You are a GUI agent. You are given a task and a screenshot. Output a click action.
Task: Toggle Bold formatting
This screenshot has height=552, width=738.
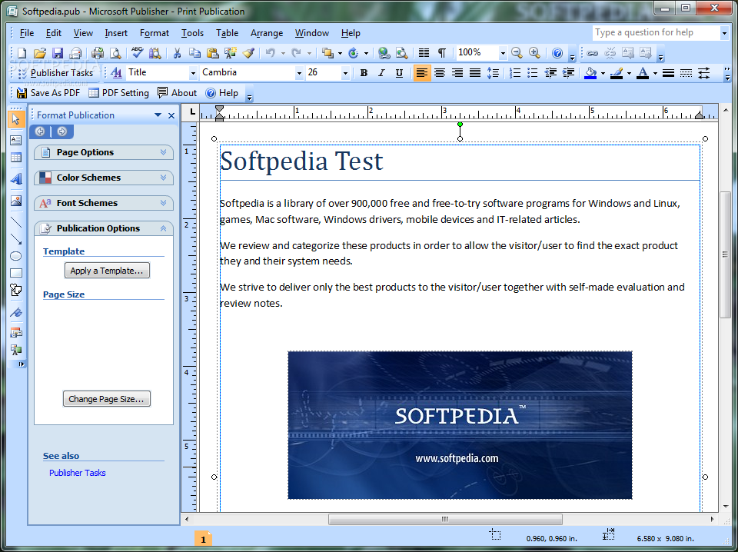click(x=364, y=73)
